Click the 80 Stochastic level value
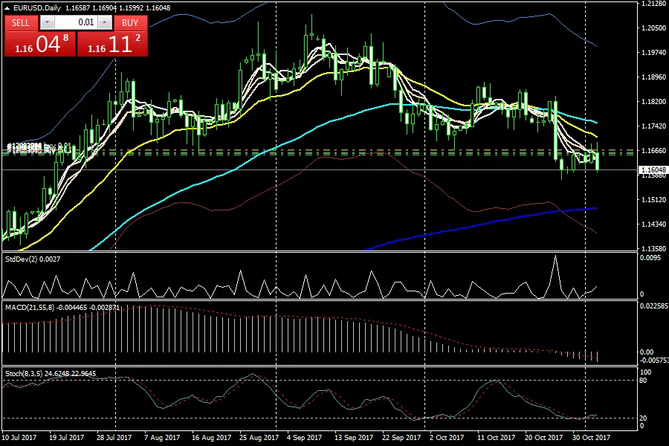Screen dimensions: 669x446 643,381
